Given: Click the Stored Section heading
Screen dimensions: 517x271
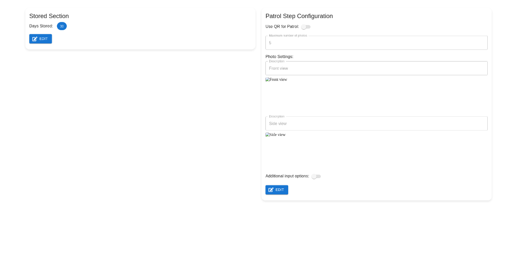Looking at the screenshot, I should click(x=49, y=16).
